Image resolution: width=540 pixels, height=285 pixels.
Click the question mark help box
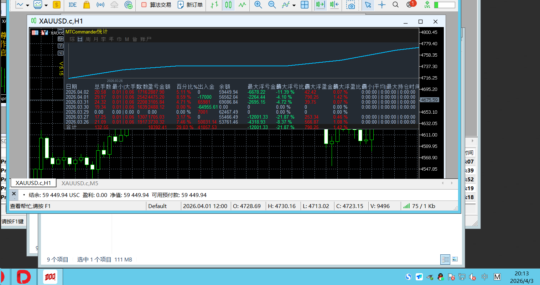[61, 46]
